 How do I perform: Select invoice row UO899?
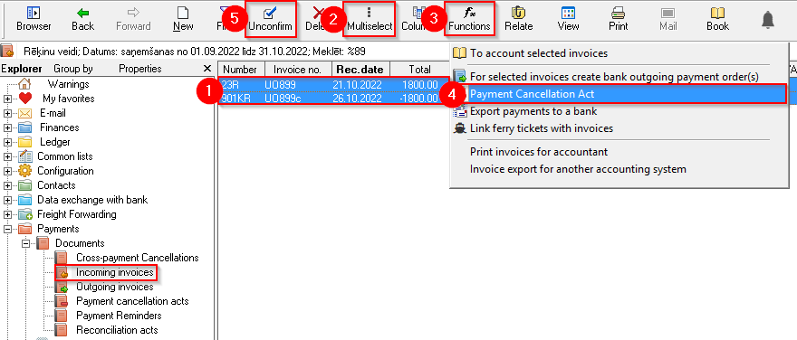click(334, 84)
